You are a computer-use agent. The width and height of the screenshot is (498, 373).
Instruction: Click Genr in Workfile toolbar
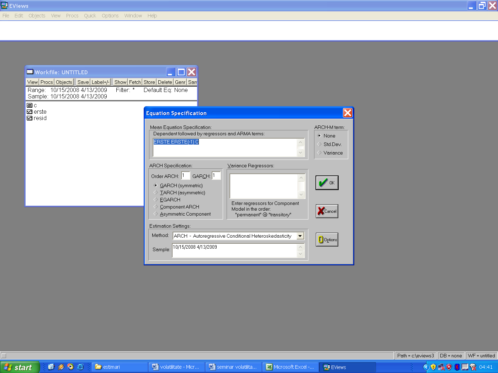tap(180, 82)
